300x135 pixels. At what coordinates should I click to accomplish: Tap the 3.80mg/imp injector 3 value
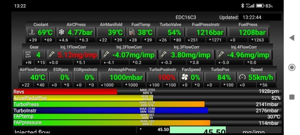[x=191, y=55]
